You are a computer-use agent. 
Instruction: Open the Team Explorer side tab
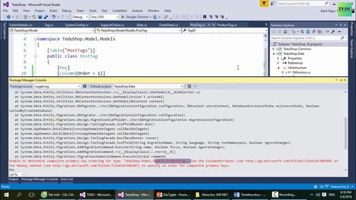pyautogui.click(x=352, y=49)
